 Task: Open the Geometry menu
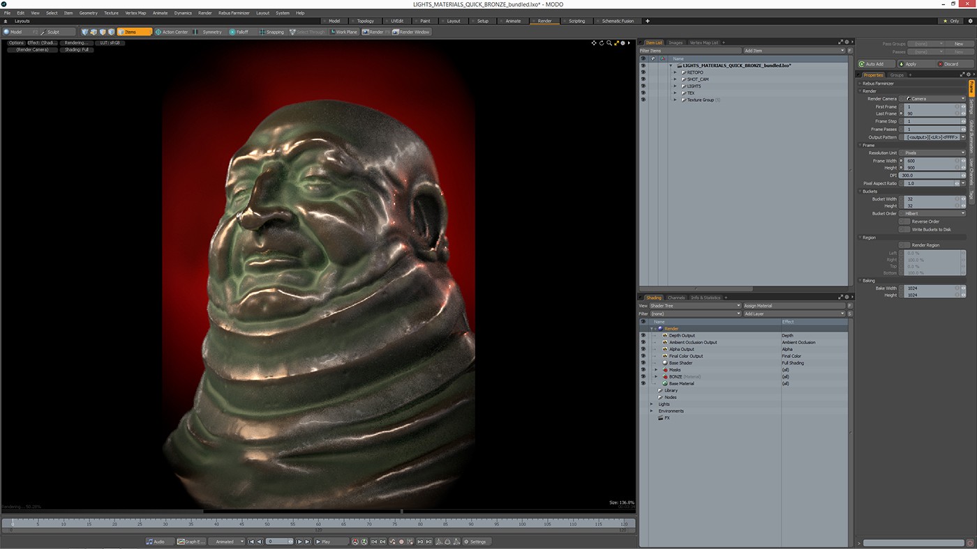pyautogui.click(x=89, y=13)
